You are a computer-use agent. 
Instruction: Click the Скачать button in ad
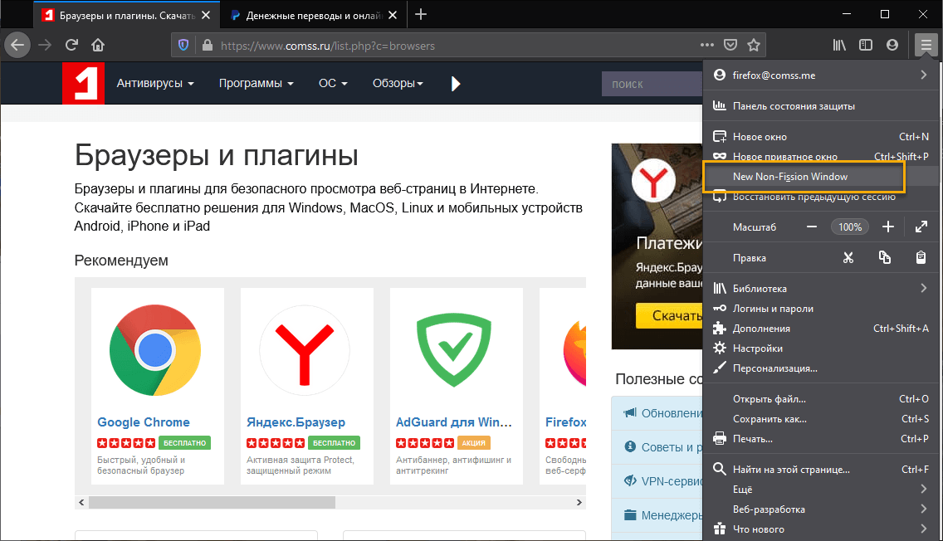669,315
